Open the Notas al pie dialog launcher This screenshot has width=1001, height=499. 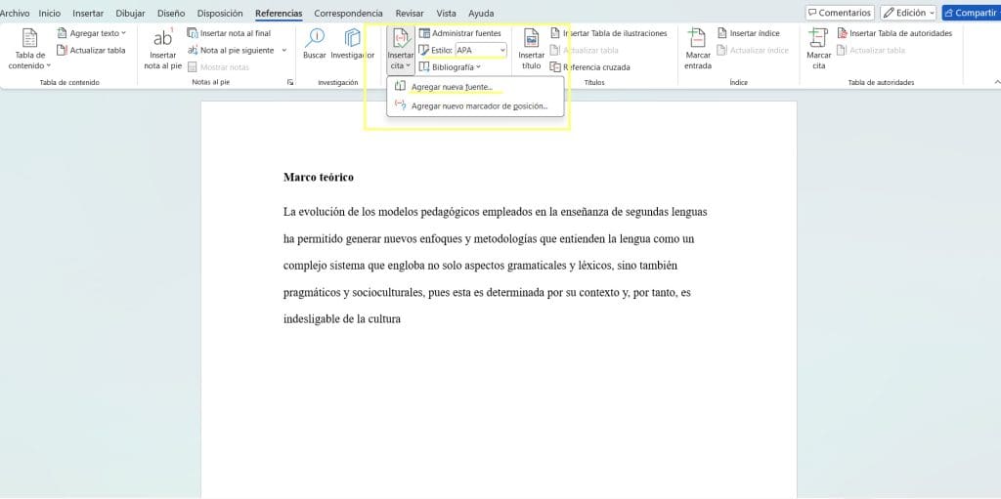click(289, 82)
